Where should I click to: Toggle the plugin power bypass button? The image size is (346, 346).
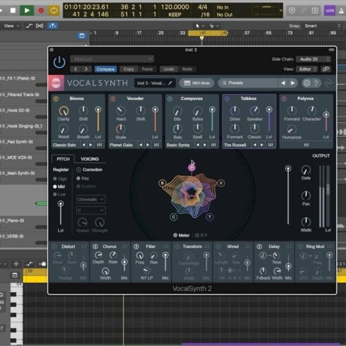click(60, 62)
